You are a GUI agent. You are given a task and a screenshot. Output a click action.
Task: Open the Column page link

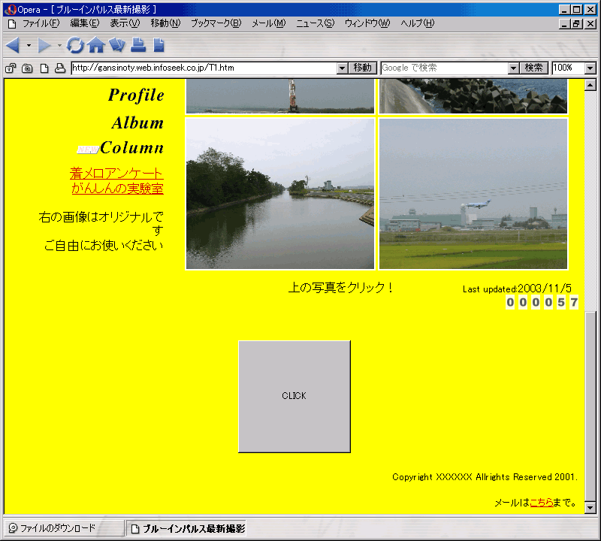132,147
